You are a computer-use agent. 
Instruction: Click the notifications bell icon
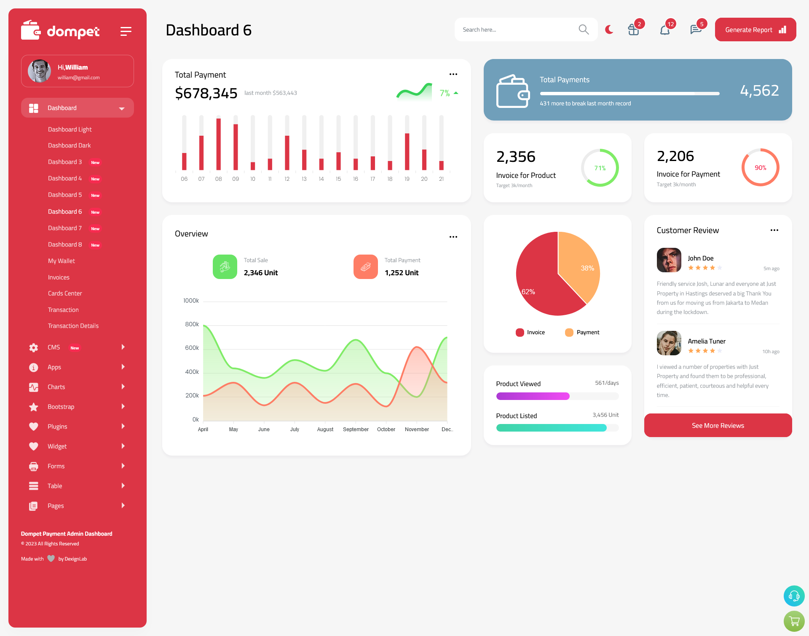pos(665,29)
